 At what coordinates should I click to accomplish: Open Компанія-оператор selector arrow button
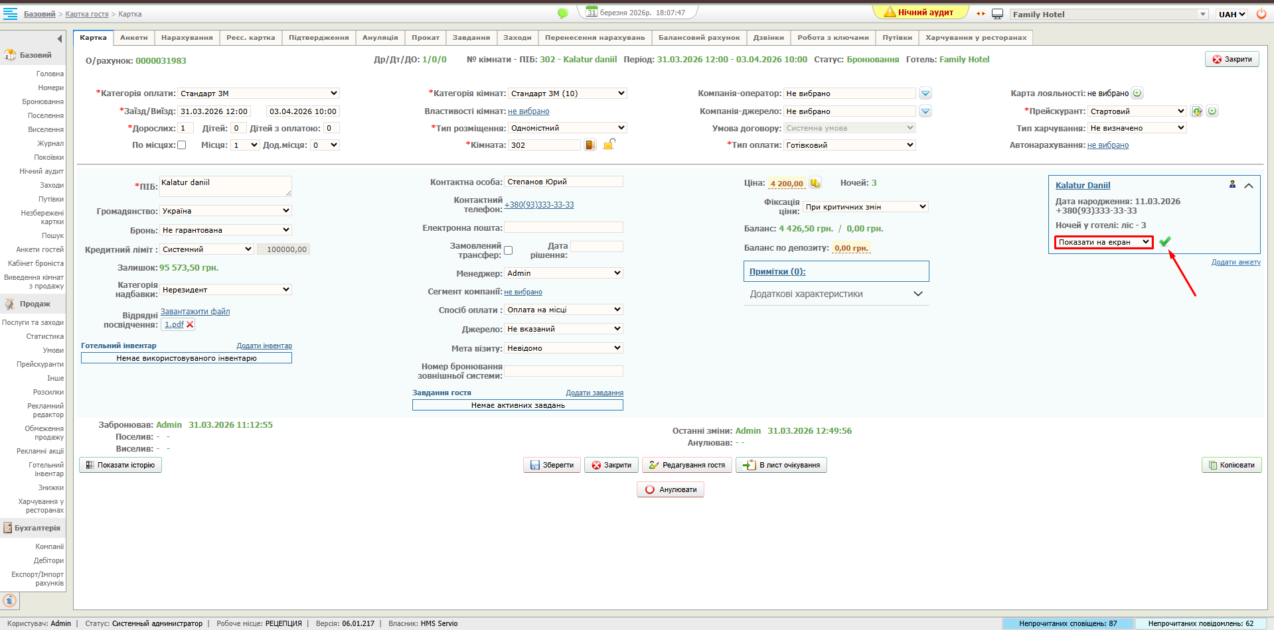(x=925, y=94)
